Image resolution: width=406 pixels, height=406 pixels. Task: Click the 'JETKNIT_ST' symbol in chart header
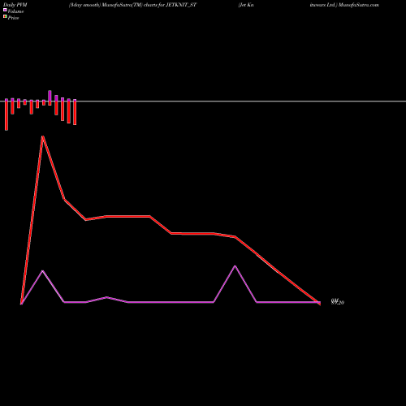point(181,5)
